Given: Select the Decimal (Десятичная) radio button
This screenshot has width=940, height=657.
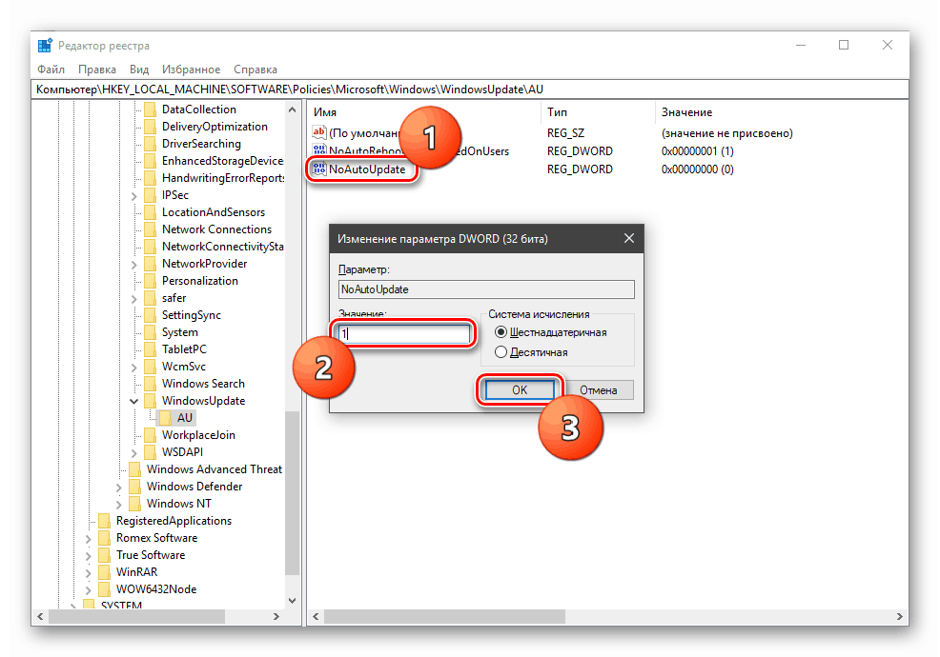Looking at the screenshot, I should (501, 352).
